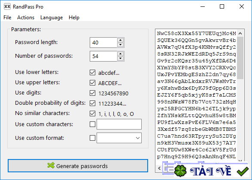
Task: Select password starting with 998nNWzW
Action: coord(196,102)
